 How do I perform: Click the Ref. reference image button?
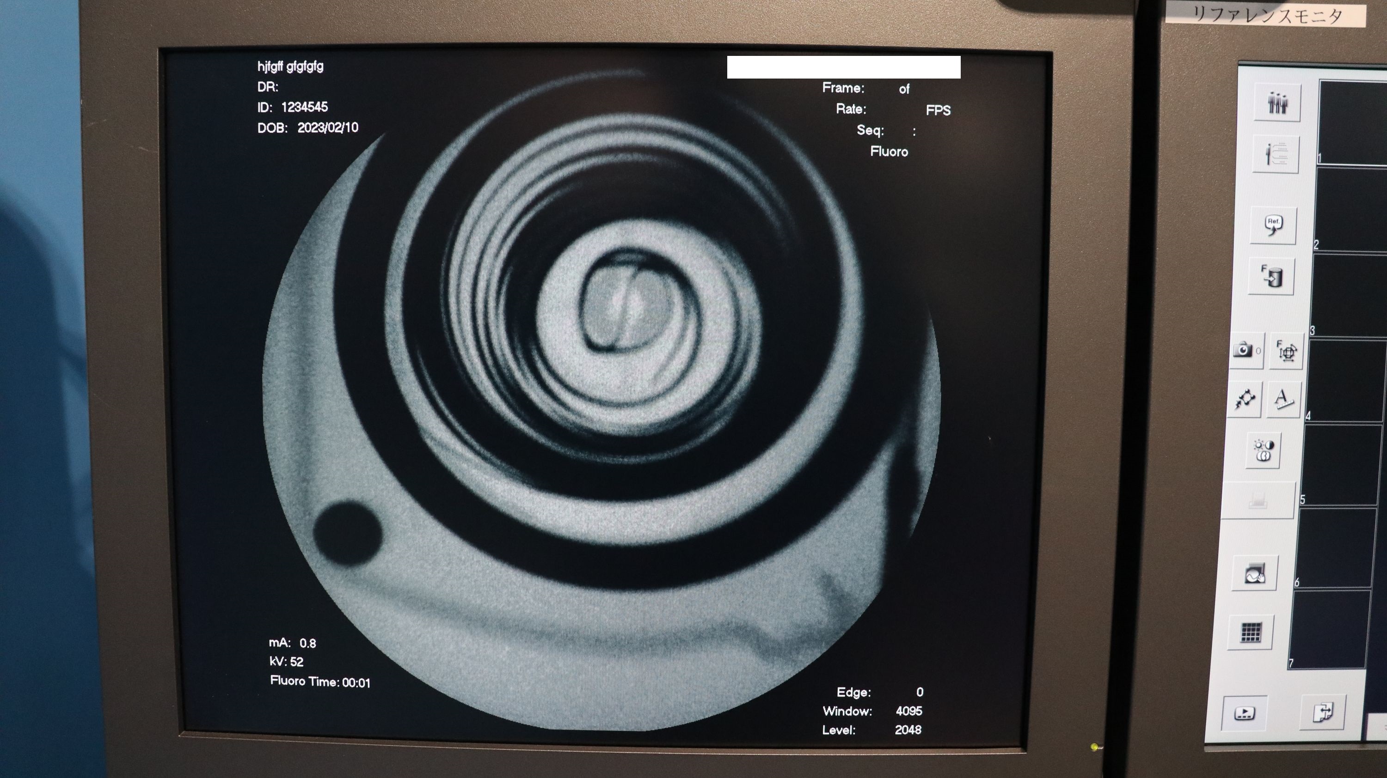click(1273, 225)
